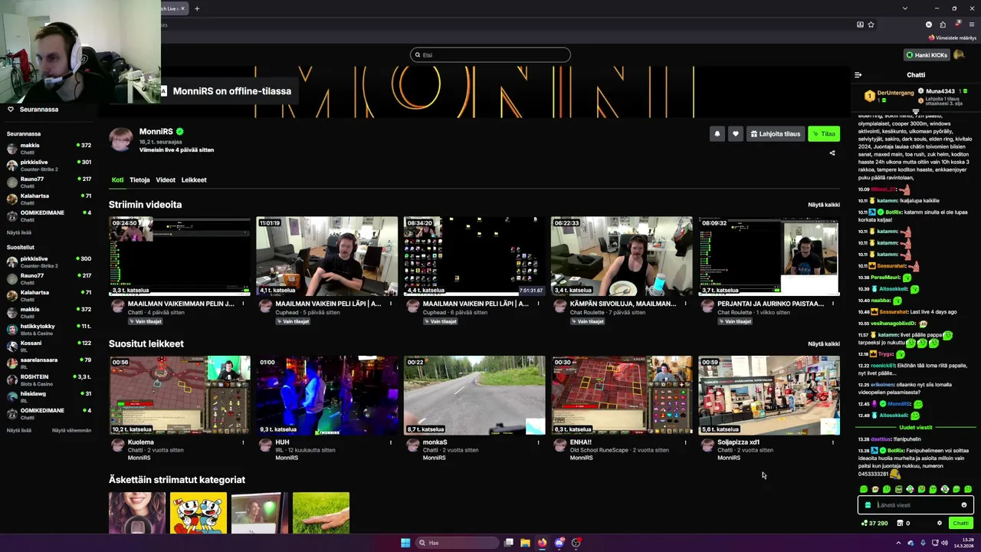
Task: Click the Viimeistele määritys bookmark link
Action: click(x=953, y=38)
